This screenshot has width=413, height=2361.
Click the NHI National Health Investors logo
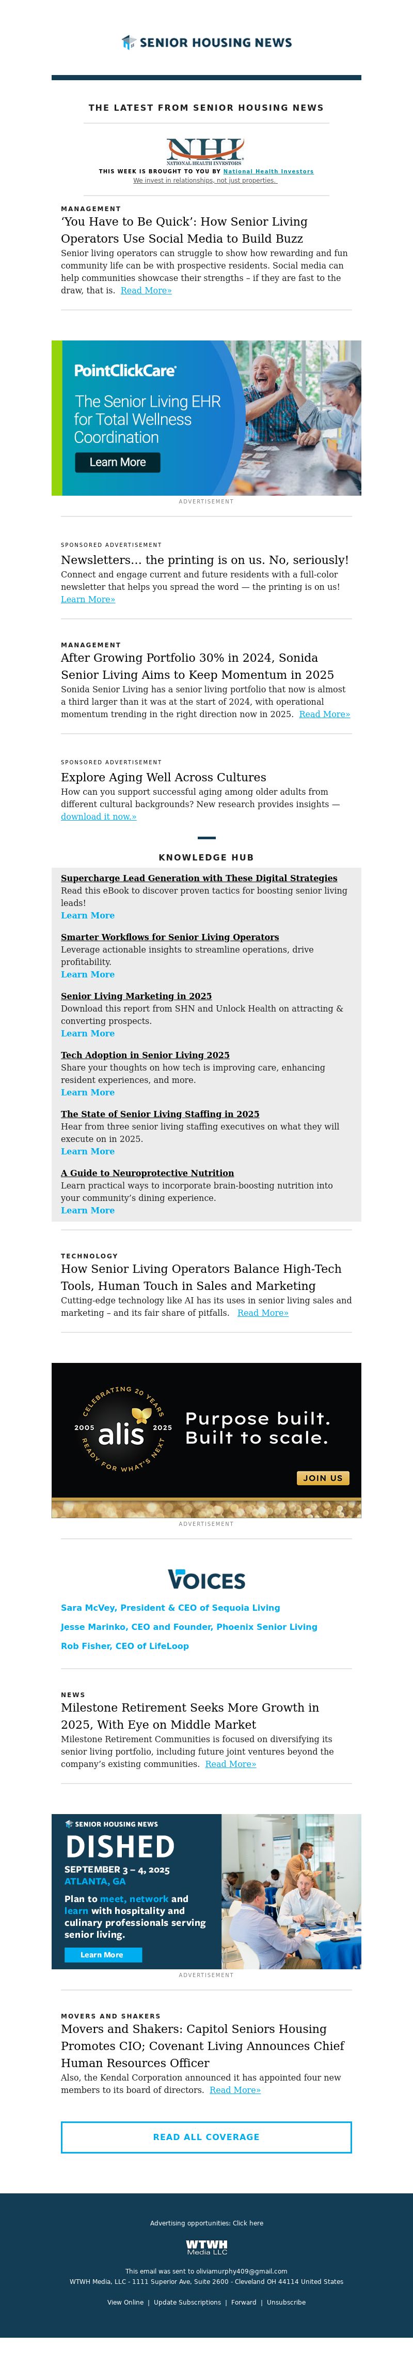pyautogui.click(x=204, y=151)
